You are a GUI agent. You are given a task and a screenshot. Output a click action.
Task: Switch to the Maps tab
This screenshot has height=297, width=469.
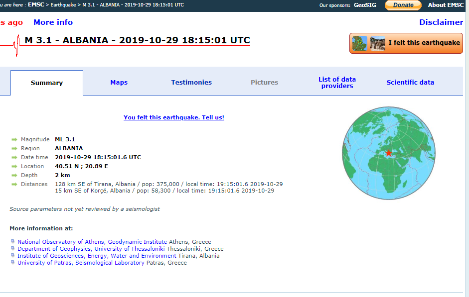coord(119,83)
